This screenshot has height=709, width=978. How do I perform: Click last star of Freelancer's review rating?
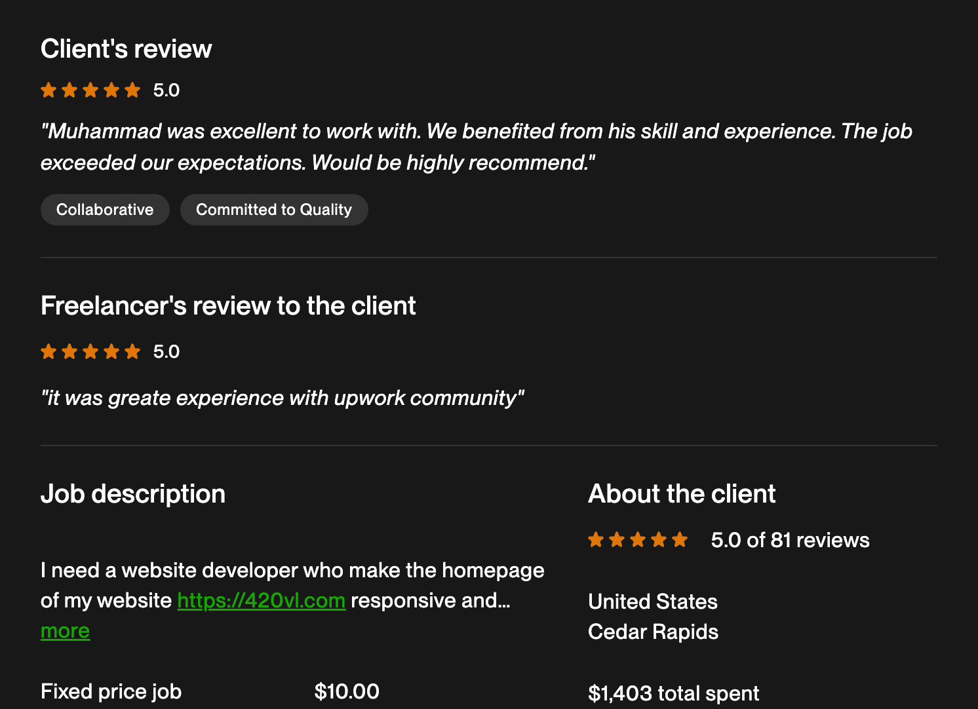[x=132, y=352]
